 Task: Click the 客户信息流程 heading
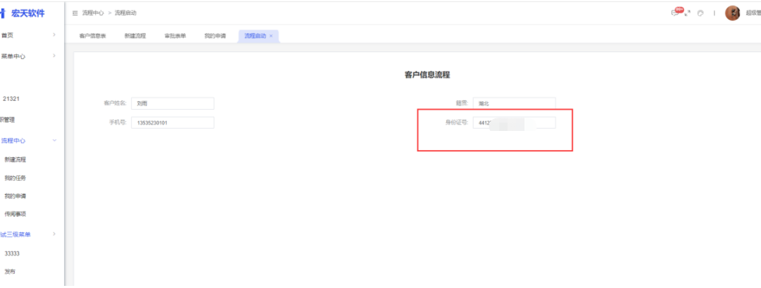[427, 75]
